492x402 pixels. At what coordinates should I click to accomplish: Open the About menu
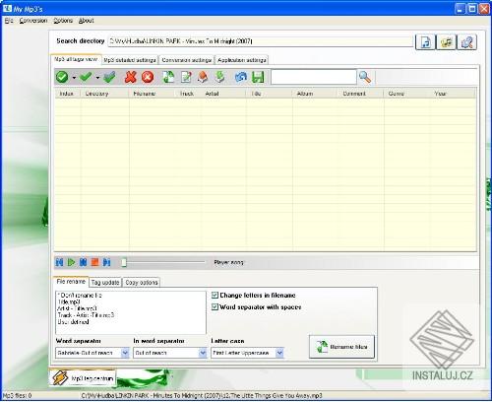(87, 21)
